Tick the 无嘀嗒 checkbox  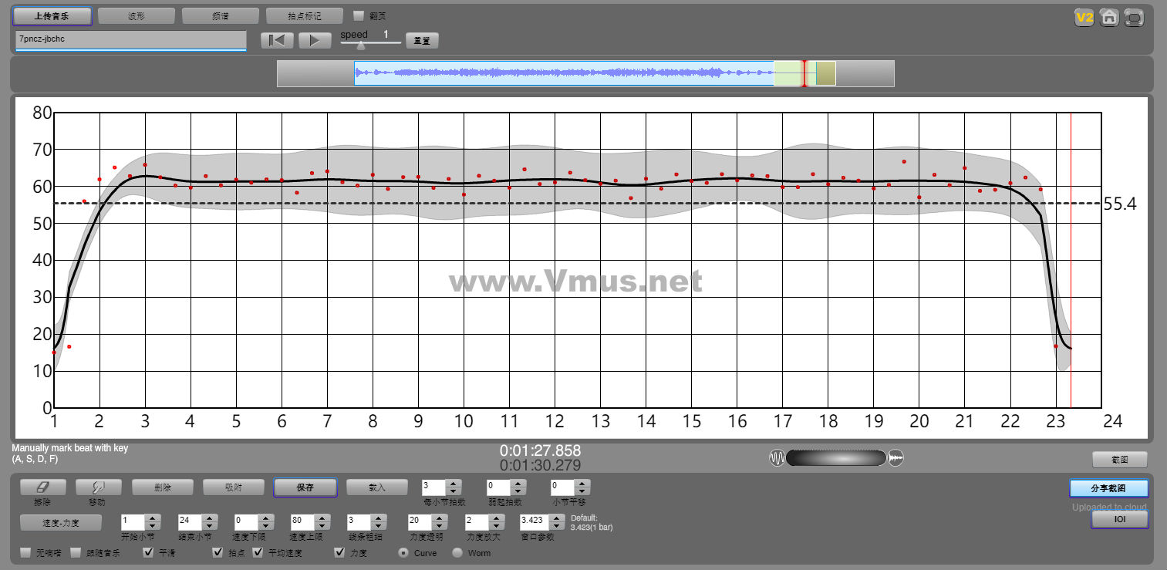pos(25,553)
